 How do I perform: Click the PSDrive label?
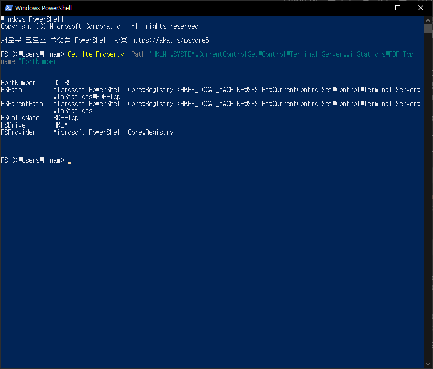pyautogui.click(x=13, y=125)
